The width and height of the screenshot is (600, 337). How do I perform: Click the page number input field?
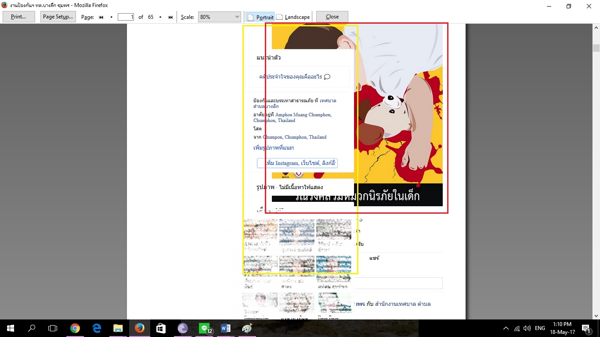tap(126, 17)
